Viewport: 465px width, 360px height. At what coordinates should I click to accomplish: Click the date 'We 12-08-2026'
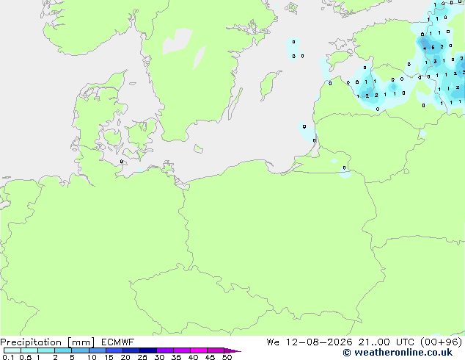click(x=310, y=342)
